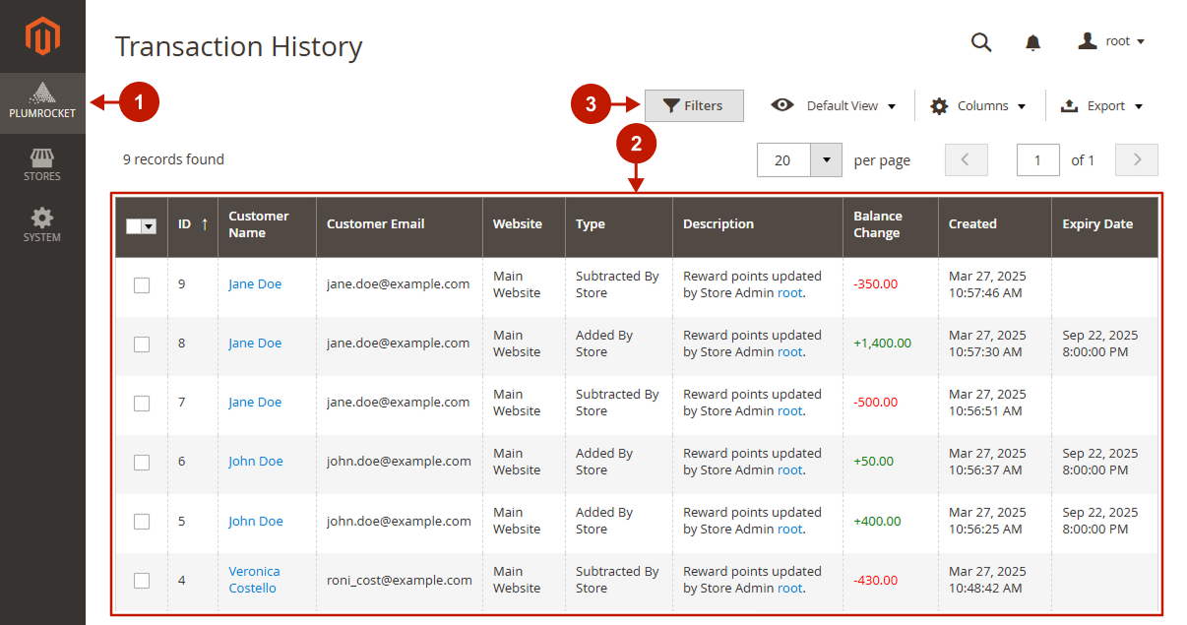Open the System gear menu
Screen dimensions: 1187x625
pyautogui.click(x=42, y=224)
